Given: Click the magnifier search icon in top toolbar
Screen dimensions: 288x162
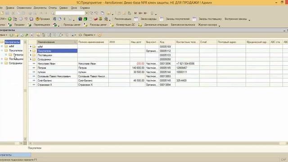Looking at the screenshot, I should (53, 13).
